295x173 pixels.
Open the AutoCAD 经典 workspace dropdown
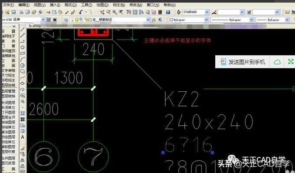43,20
